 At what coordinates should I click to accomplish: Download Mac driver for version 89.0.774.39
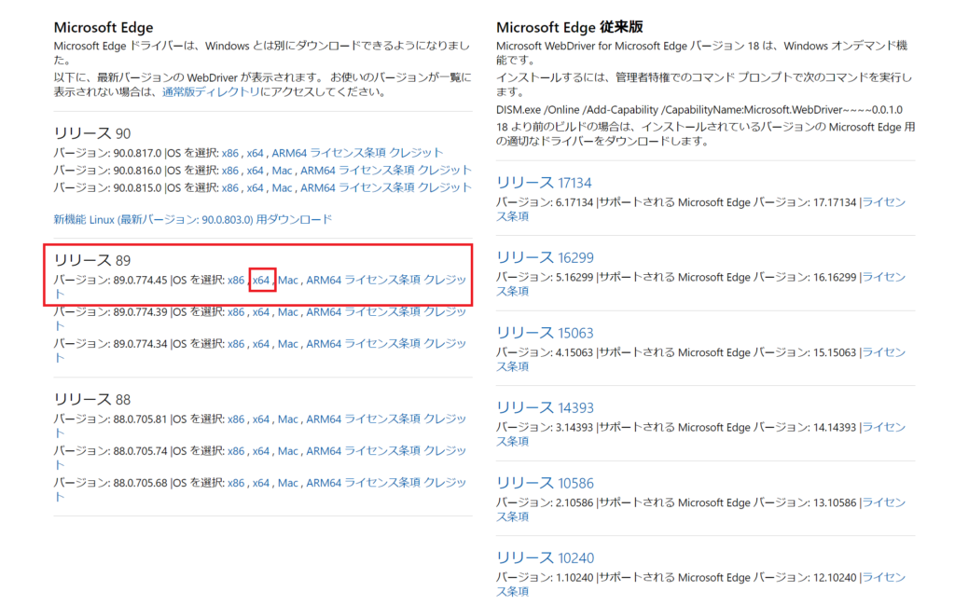coord(288,312)
